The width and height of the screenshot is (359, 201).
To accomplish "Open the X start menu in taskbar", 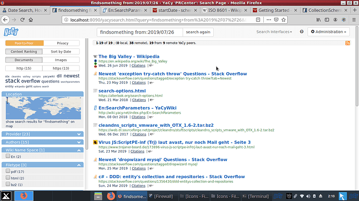I will click(6, 196).
